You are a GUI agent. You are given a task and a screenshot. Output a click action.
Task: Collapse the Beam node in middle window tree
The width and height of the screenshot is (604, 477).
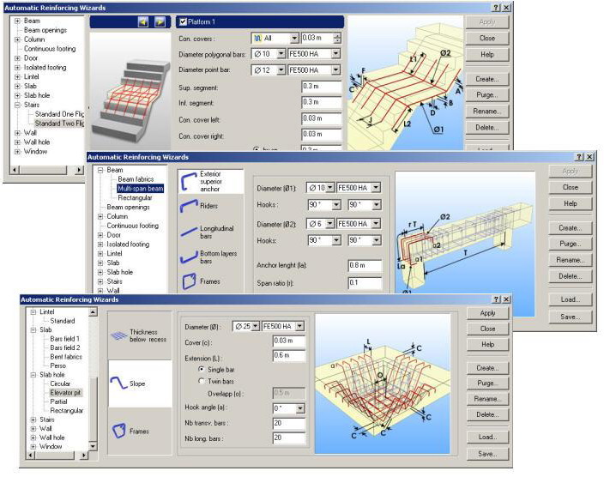coord(100,170)
